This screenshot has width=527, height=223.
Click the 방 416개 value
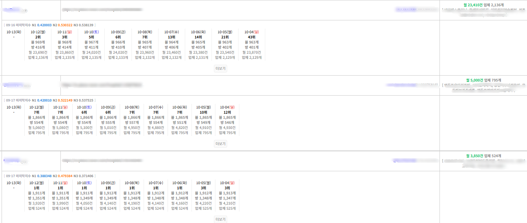tap(38, 47)
